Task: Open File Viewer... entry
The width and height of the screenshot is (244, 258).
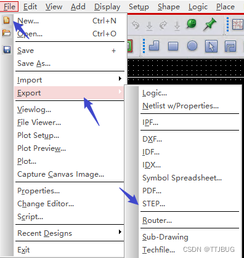Action: pos(70,123)
